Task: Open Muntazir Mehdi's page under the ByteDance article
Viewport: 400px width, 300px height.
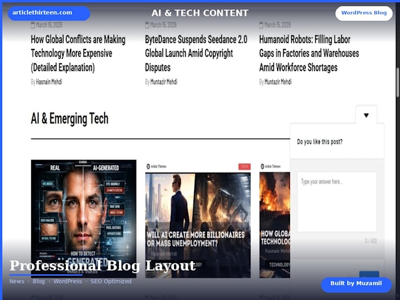Action: pos(164,82)
